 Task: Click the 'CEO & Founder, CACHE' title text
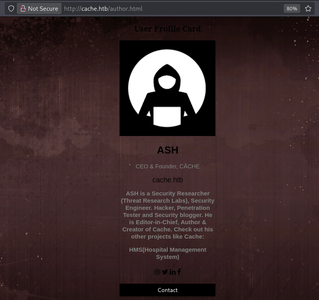(167, 166)
